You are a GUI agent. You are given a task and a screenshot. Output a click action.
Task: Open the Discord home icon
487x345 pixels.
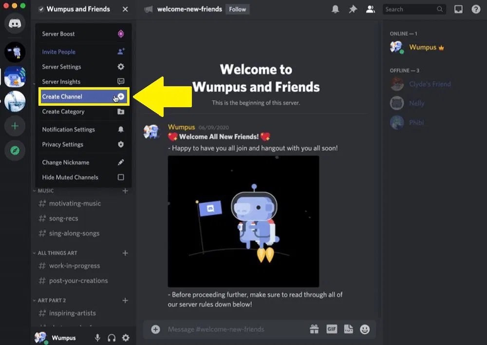[x=15, y=23]
